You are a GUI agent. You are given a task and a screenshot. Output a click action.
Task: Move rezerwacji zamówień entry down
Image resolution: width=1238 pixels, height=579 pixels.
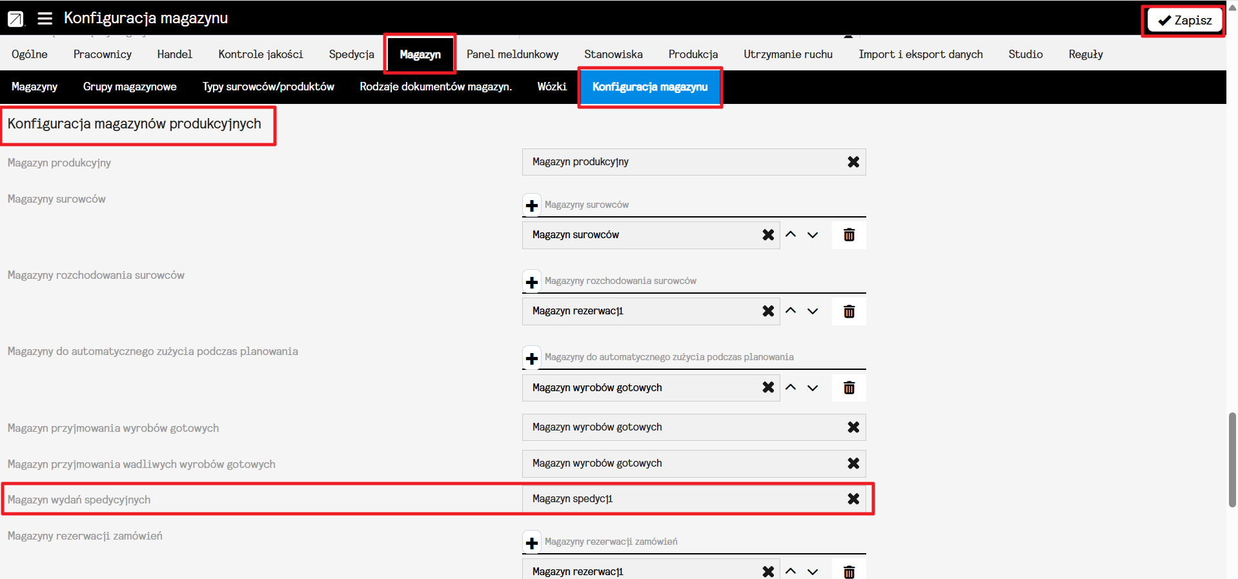tap(813, 572)
